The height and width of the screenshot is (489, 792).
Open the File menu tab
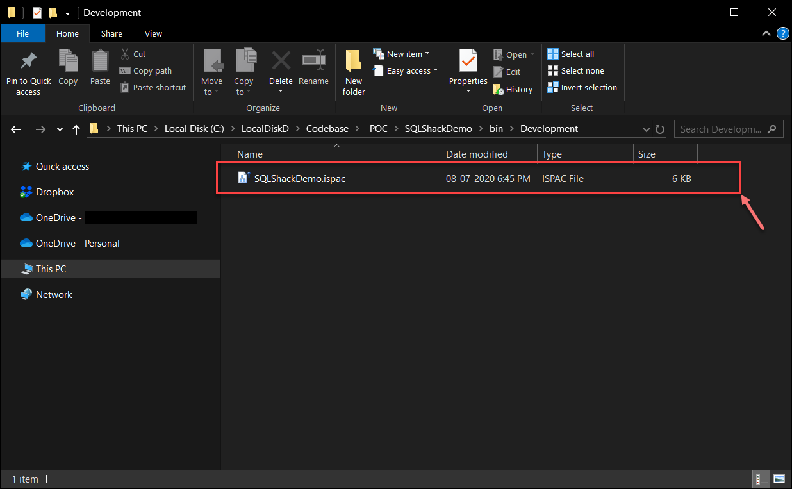[x=23, y=34]
